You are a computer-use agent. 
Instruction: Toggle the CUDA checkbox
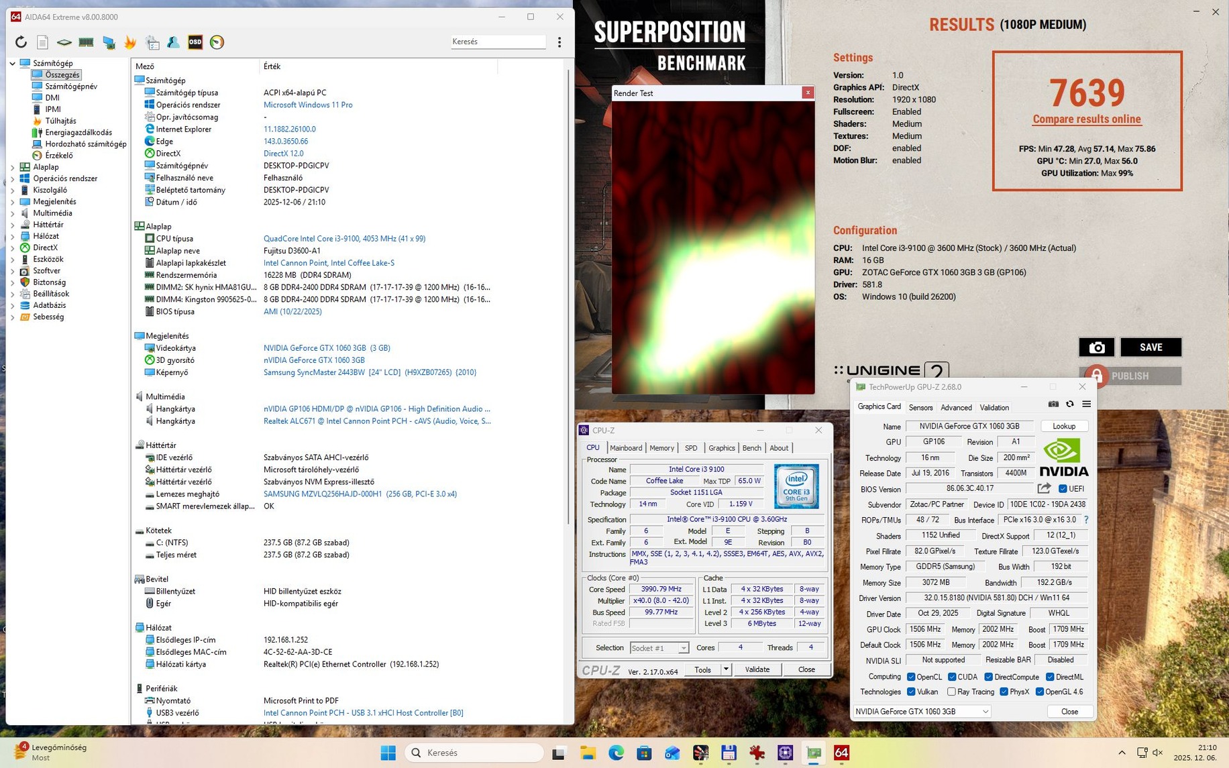[952, 677]
